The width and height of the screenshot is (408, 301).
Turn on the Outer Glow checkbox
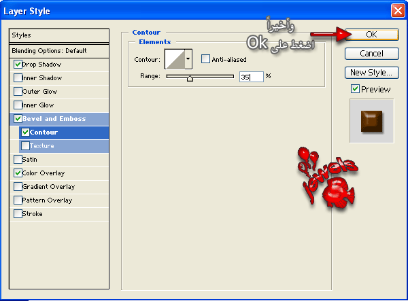pyautogui.click(x=18, y=92)
